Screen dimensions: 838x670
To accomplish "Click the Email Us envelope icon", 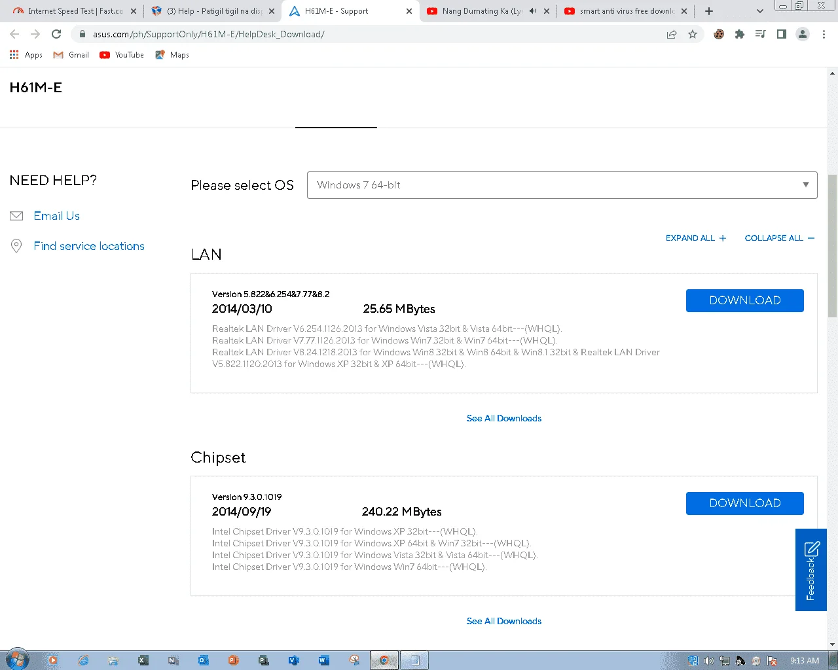I will (17, 216).
